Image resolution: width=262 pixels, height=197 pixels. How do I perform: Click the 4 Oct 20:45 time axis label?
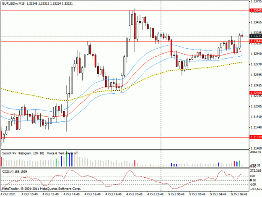coord(134,194)
